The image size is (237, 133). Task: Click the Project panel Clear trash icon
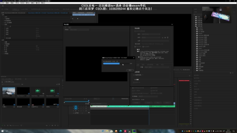point(58,125)
